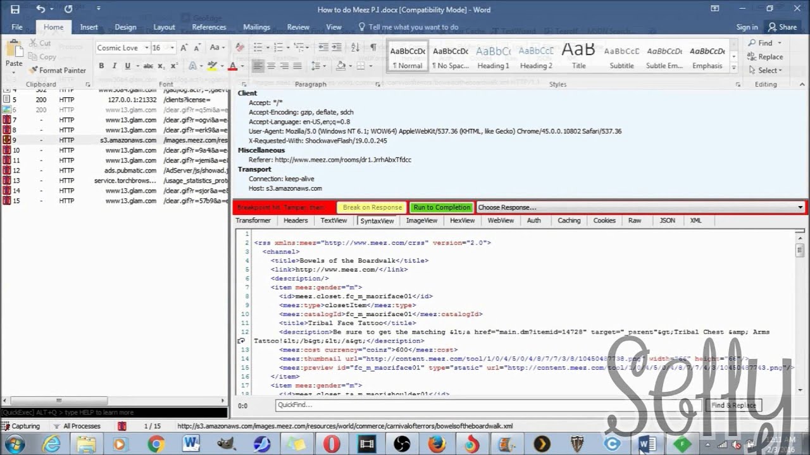Click Replace in the Editing group
810x455 pixels.
766,57
